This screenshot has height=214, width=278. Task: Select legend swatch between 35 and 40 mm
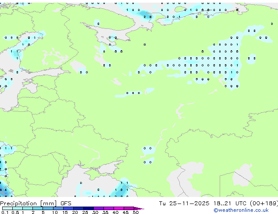pyautogui.click(x=109, y=208)
